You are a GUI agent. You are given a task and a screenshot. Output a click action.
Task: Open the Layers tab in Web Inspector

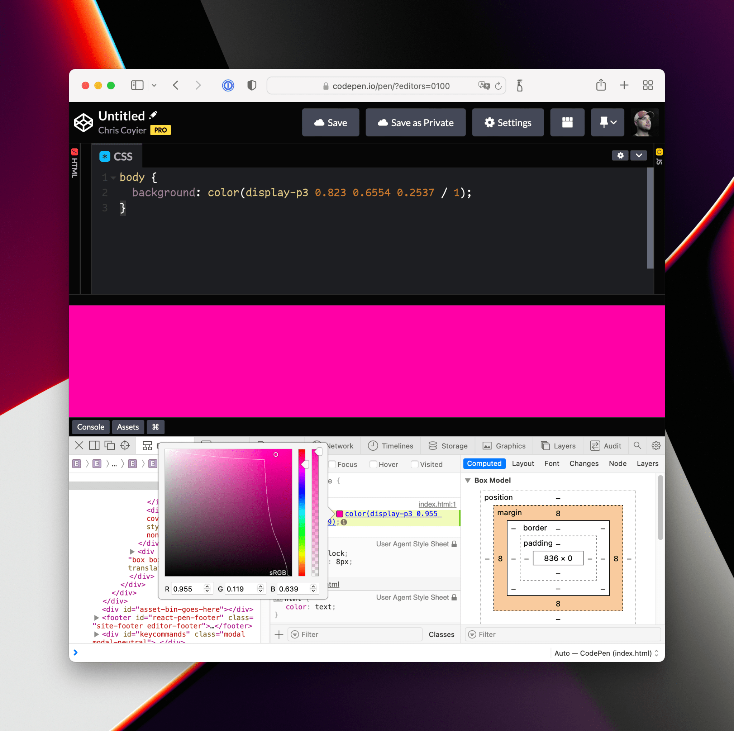(558, 446)
